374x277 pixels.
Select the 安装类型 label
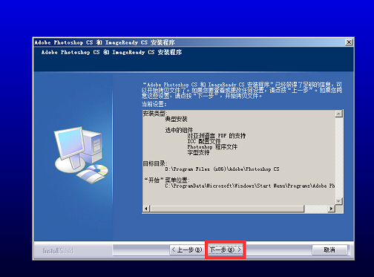pyautogui.click(x=155, y=114)
